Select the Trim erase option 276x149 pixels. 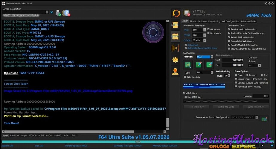click(262, 75)
